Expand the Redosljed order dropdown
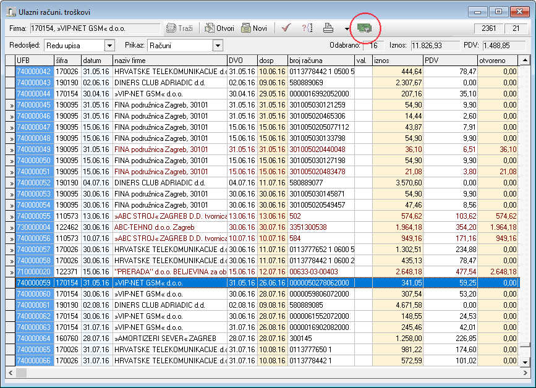Image resolution: width=536 pixels, height=388 pixels. (109, 46)
